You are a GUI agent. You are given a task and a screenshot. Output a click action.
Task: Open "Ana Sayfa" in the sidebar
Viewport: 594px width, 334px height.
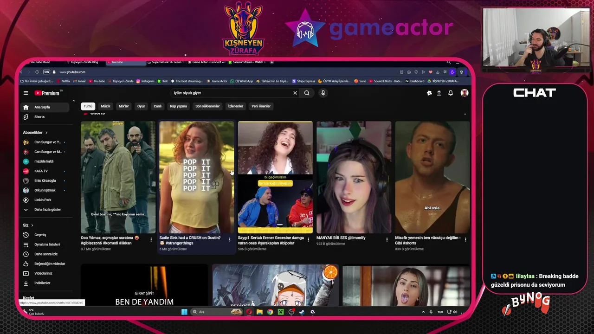(45, 107)
